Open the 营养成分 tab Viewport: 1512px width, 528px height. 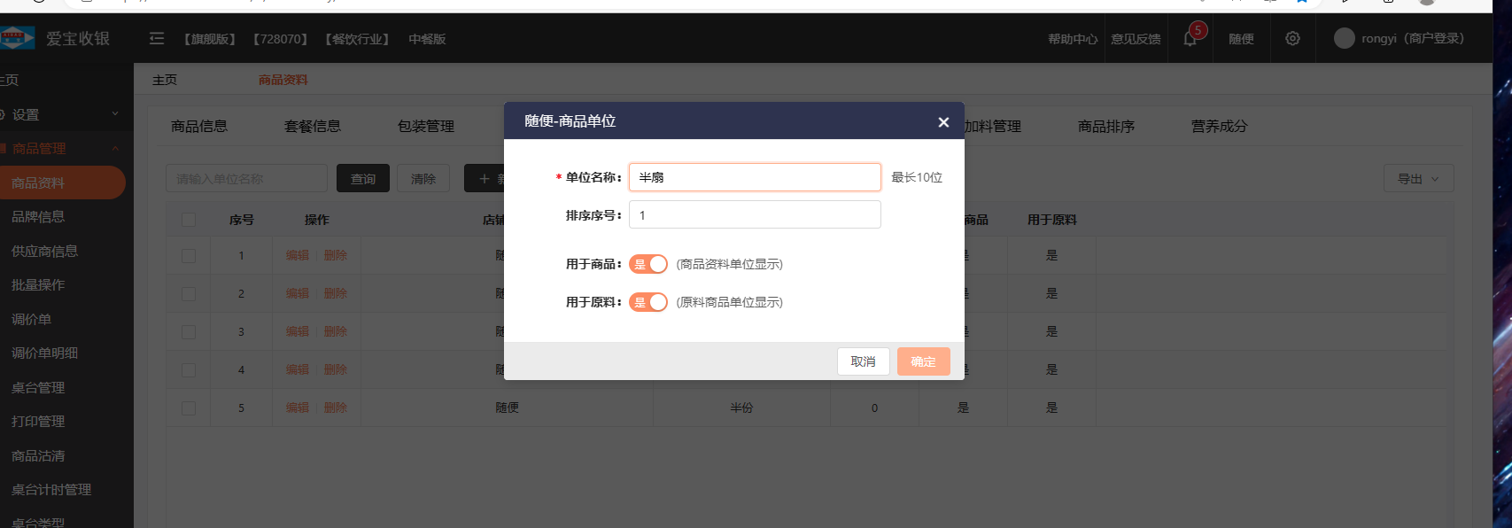1219,127
